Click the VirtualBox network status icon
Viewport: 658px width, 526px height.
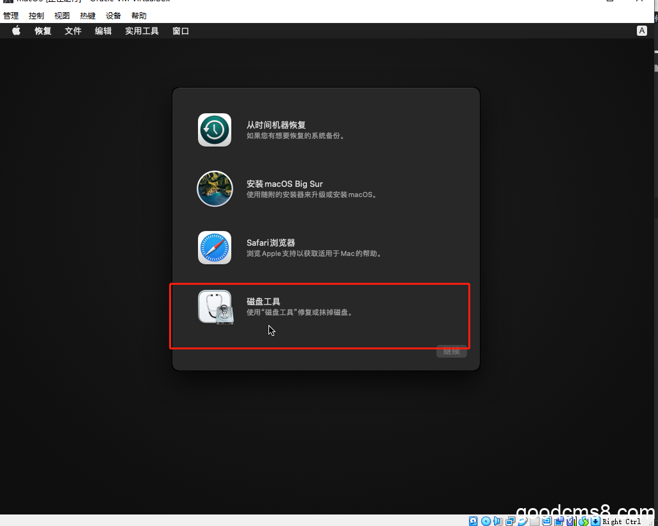click(510, 521)
